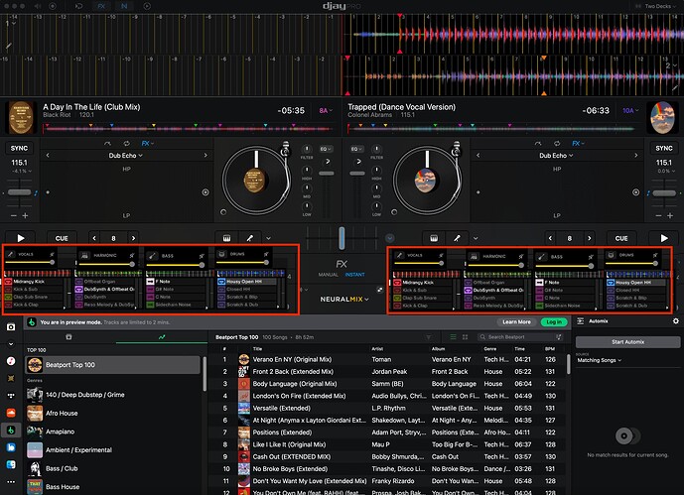This screenshot has height=495, width=684.
Task: Open the Beatsource icon in the sidebar
Action: 11,447
